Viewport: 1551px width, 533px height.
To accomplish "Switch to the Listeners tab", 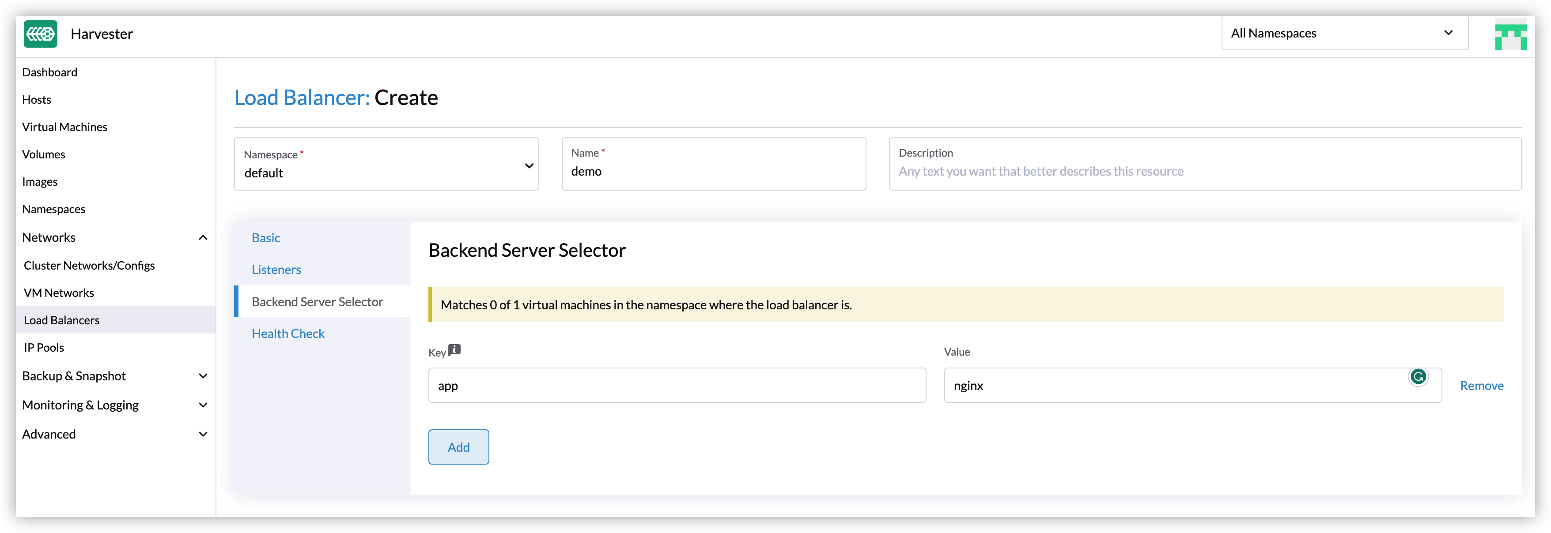I will point(276,270).
